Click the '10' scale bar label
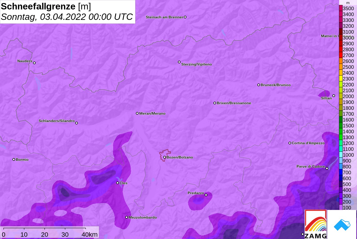 24,234
